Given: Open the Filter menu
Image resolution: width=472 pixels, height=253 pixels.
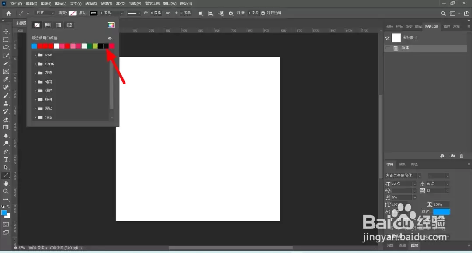Looking at the screenshot, I should click(x=106, y=4).
